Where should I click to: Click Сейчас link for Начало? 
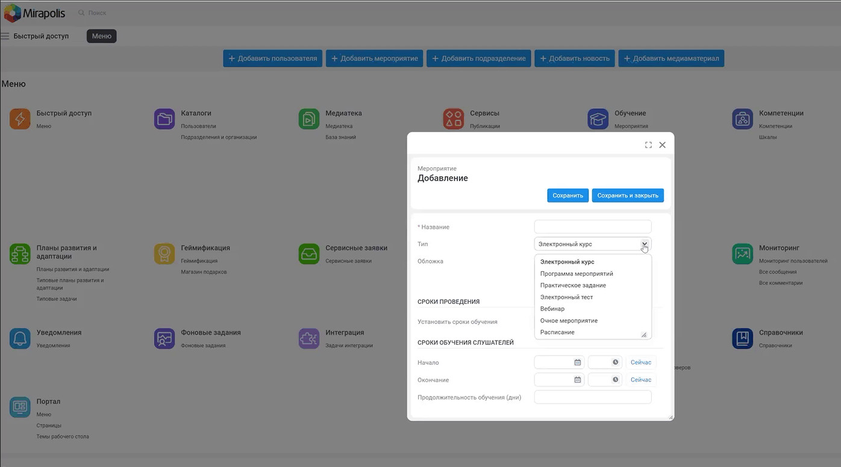click(640, 362)
